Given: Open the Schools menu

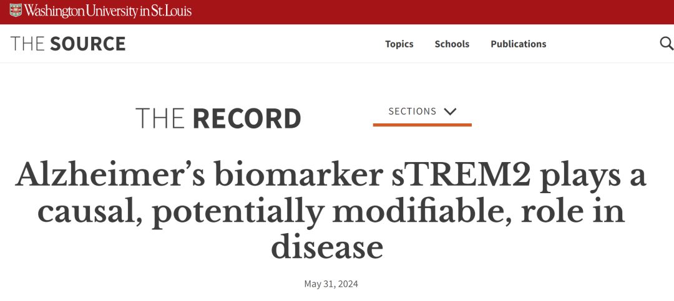Looking at the screenshot, I should [x=452, y=44].
